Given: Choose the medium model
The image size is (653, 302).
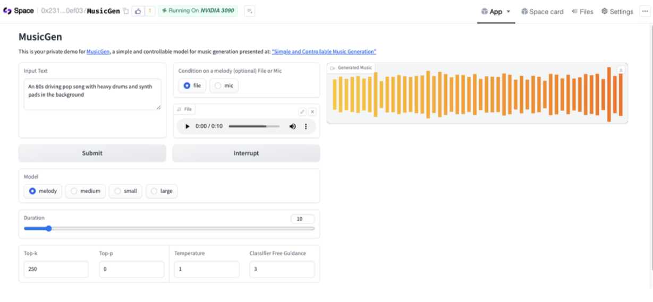Looking at the screenshot, I should pyautogui.click(x=85, y=191).
